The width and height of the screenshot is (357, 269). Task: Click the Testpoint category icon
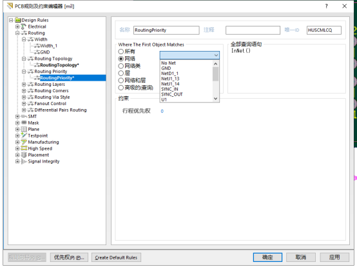coord(24,135)
